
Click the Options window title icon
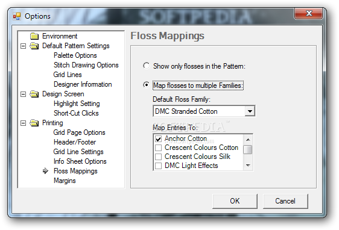[x=17, y=16]
